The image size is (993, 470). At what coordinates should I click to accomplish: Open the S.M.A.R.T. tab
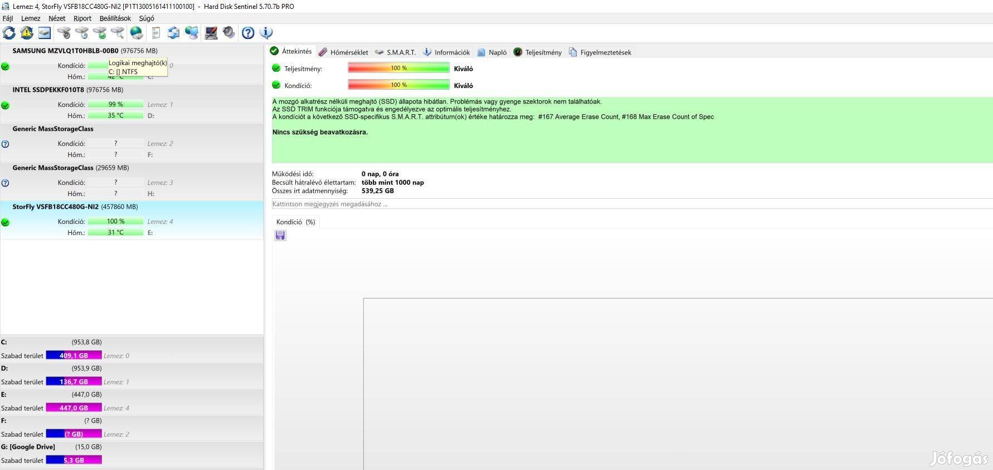395,52
